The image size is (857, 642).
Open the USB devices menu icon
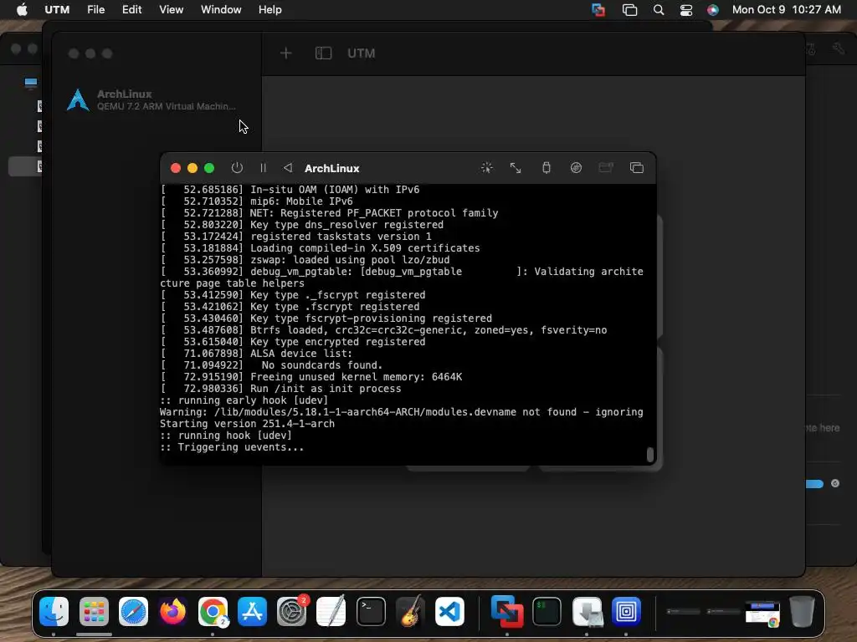[546, 168]
